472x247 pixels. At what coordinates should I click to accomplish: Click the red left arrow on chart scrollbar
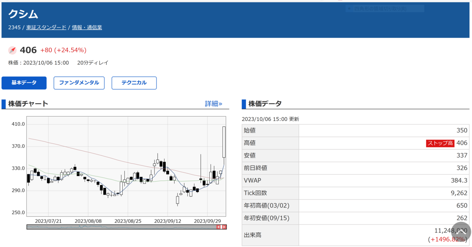click(x=218, y=227)
